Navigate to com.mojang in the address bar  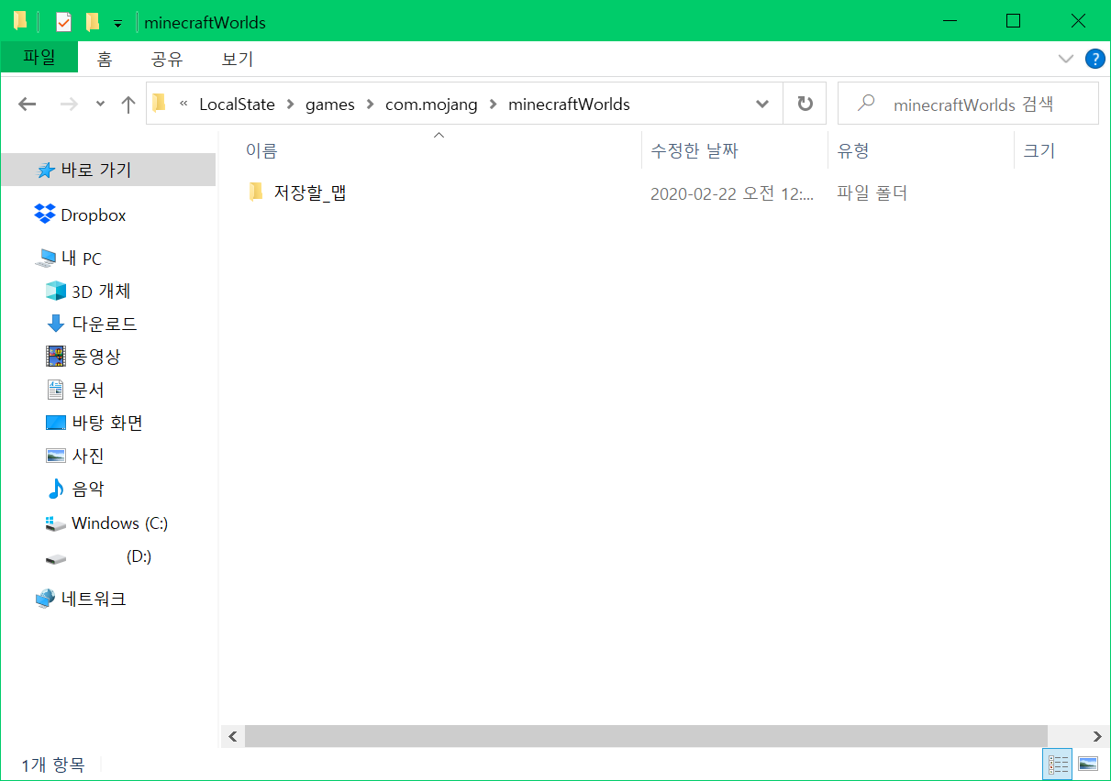pos(431,104)
